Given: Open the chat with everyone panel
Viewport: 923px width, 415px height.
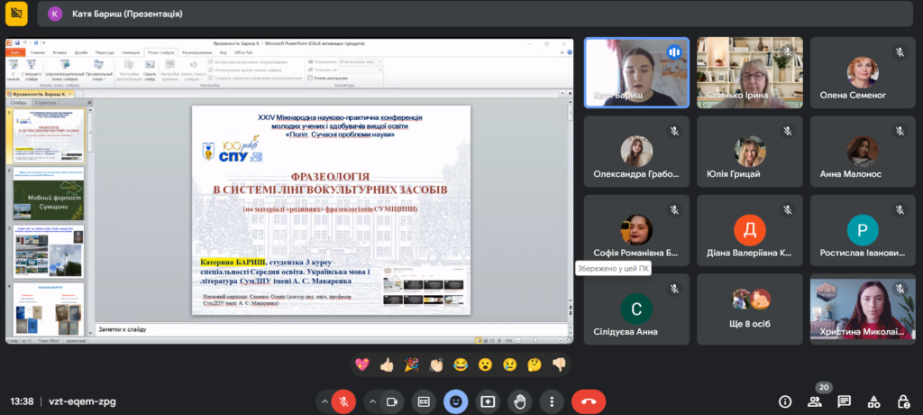Looking at the screenshot, I should pos(845,401).
